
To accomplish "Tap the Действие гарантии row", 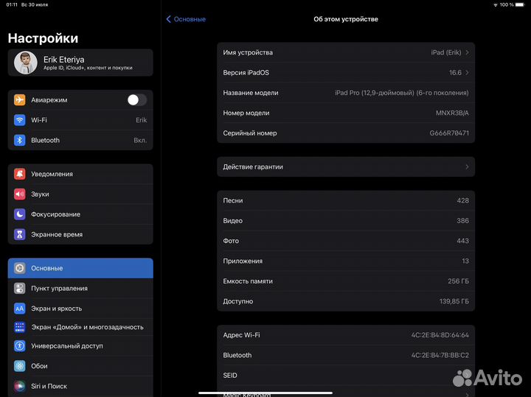I will point(346,166).
